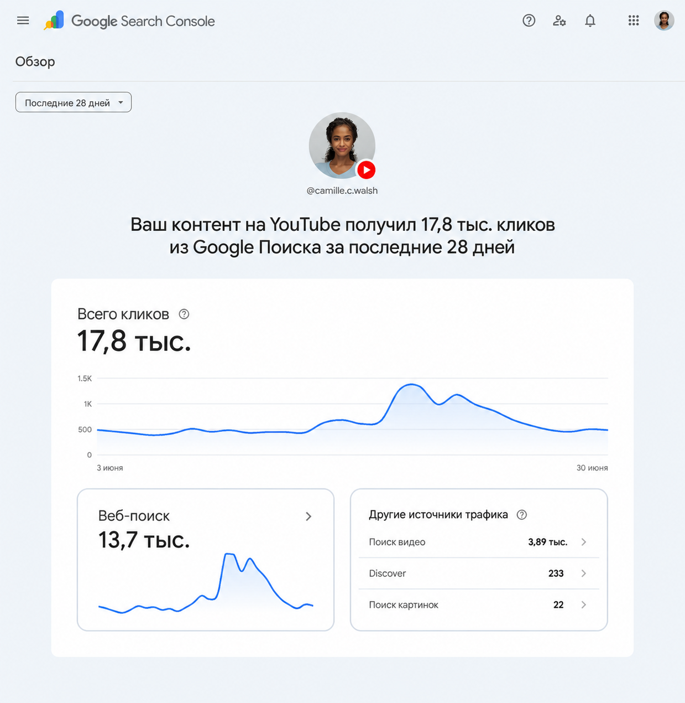Click the Поиск видео label
Screen dimensions: 685x703
point(397,542)
